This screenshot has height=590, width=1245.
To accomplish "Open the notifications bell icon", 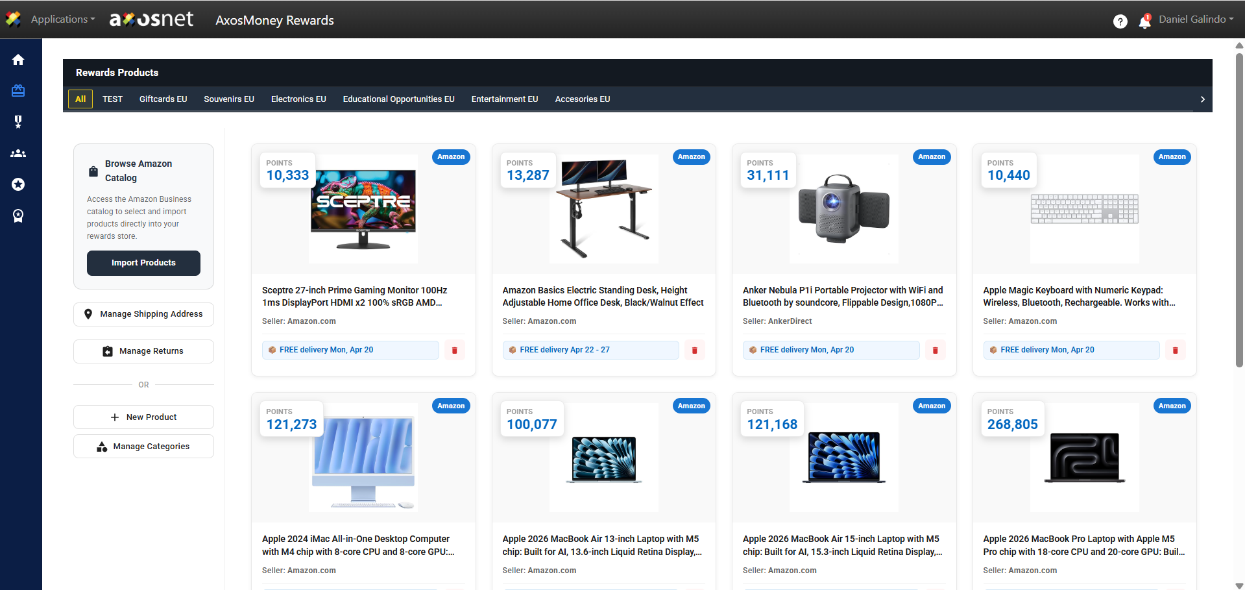I will click(1144, 21).
